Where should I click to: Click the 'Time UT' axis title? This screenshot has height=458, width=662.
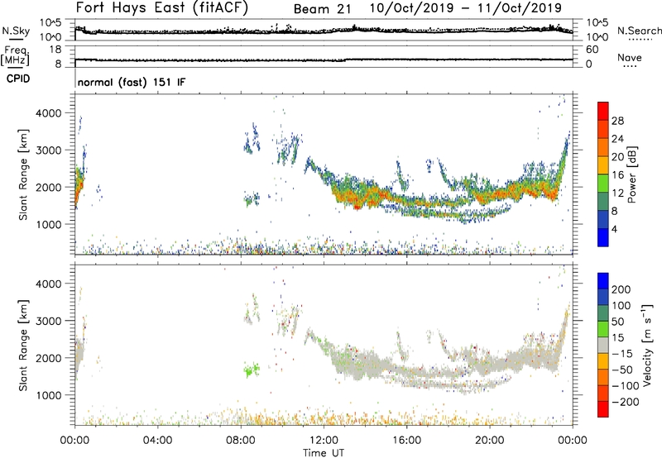click(324, 452)
